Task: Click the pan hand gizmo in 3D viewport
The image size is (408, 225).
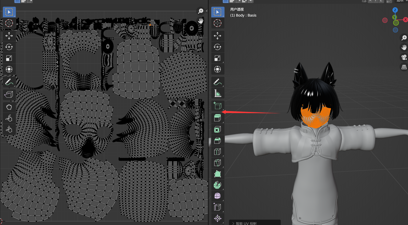Action: pyautogui.click(x=404, y=47)
